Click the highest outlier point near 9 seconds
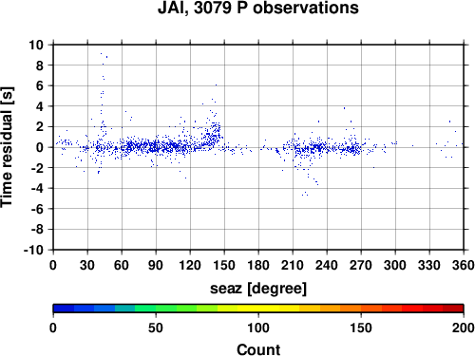The height and width of the screenshot is (356, 475). [101, 53]
